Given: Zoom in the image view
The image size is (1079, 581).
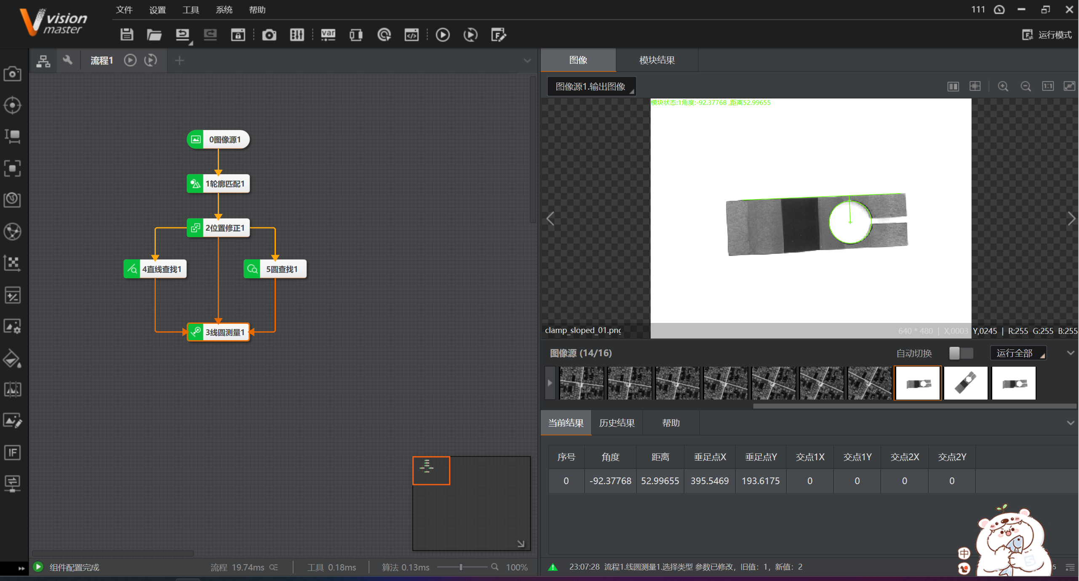Looking at the screenshot, I should [x=1003, y=86].
